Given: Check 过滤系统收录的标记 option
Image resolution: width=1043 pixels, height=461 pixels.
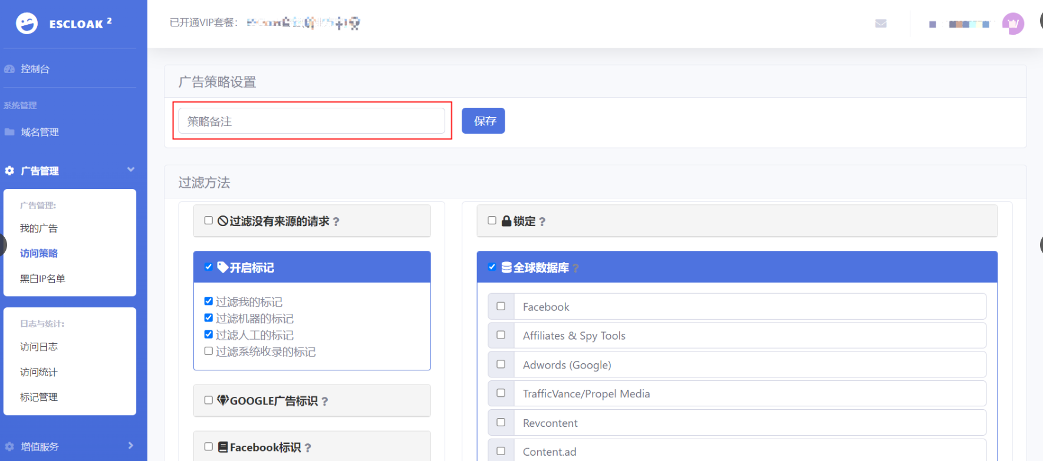Looking at the screenshot, I should pos(208,351).
